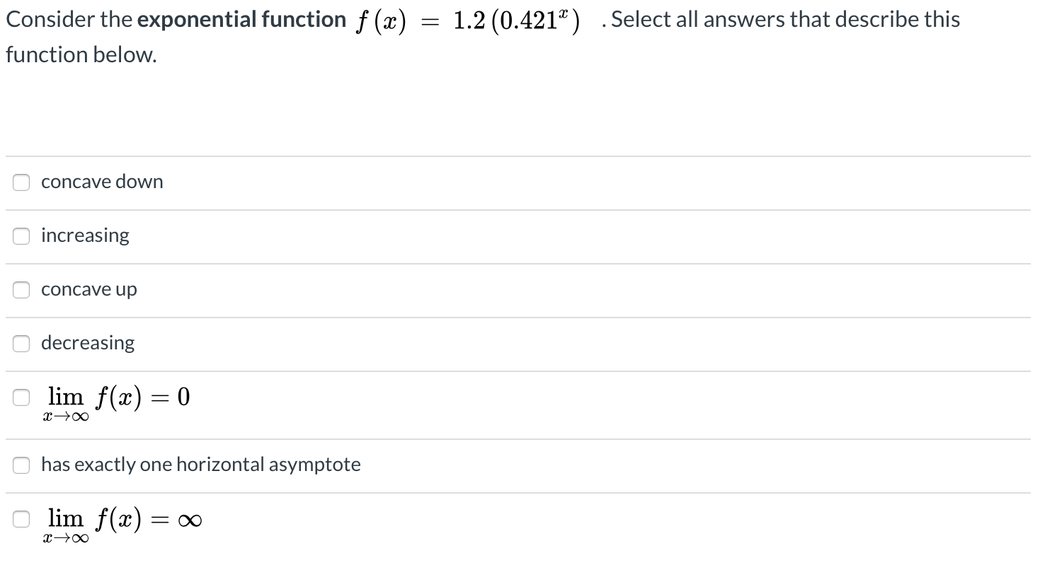1052x587 pixels.
Task: Select the 'lim f(x) = 0' answer checkbox
Action: tap(21, 397)
